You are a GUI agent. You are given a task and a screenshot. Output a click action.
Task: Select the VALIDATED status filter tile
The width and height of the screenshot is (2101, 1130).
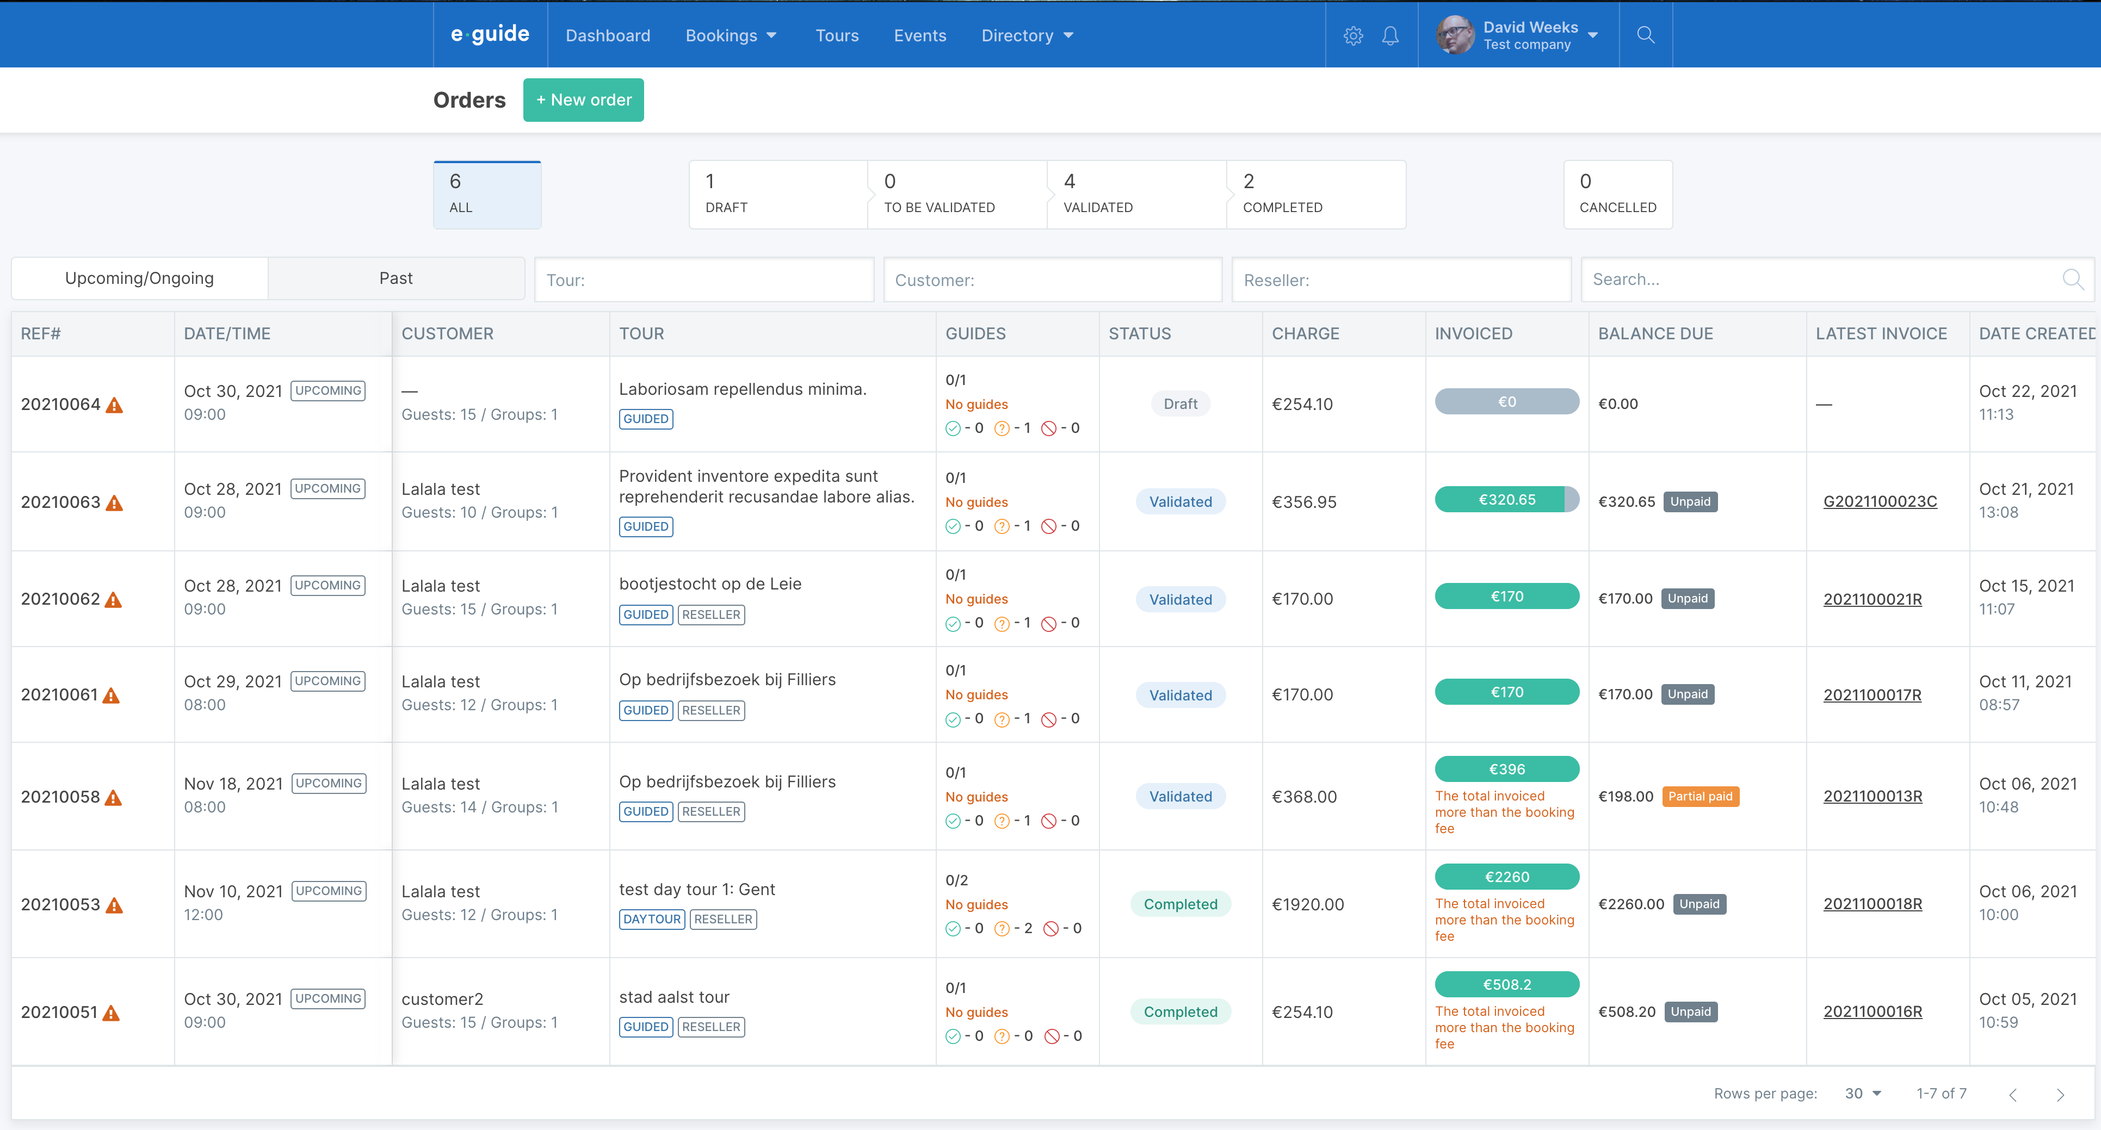point(1136,194)
